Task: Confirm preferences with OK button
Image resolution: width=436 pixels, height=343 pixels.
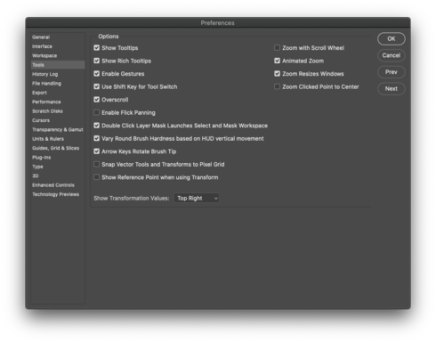Action: coord(392,38)
